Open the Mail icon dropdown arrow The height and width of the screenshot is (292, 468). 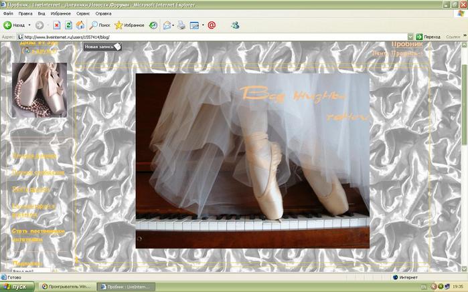[x=173, y=25]
